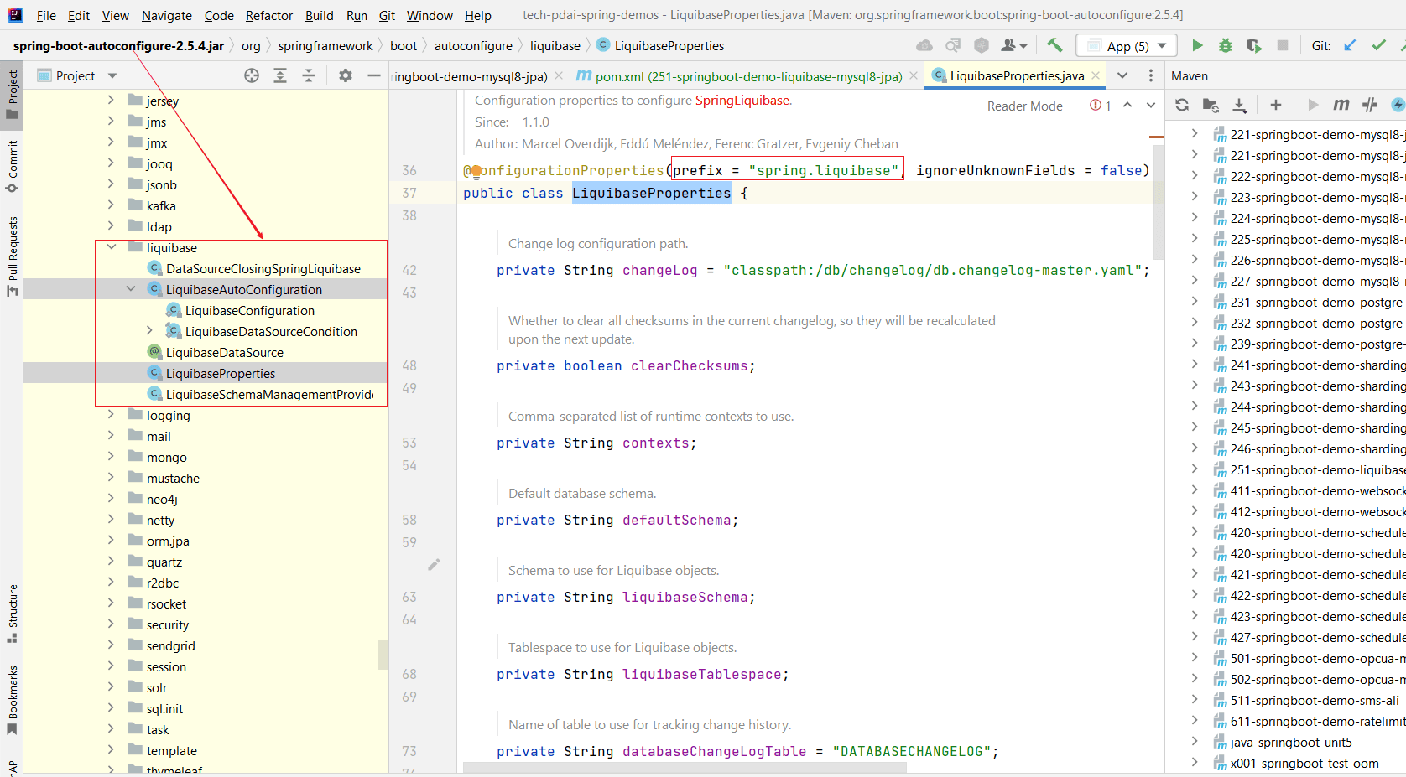Start a debug session
1406x777 pixels.
click(1225, 45)
